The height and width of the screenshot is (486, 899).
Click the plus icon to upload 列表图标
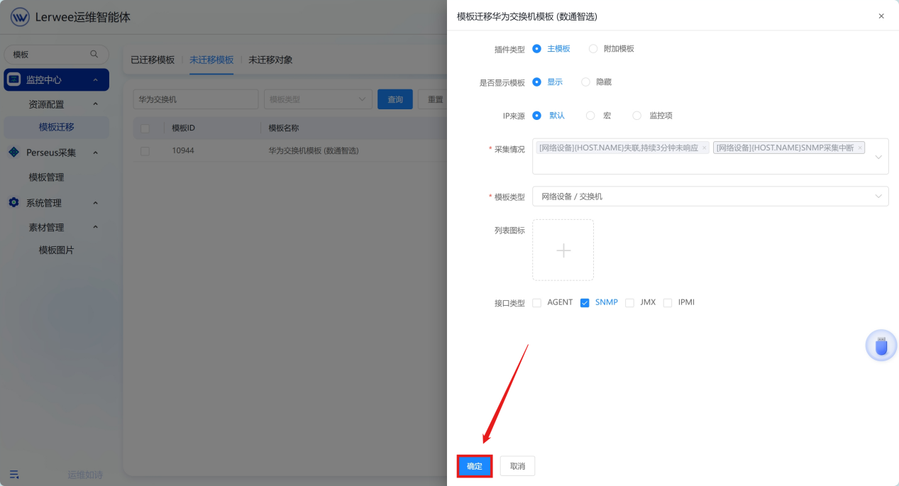pos(563,250)
